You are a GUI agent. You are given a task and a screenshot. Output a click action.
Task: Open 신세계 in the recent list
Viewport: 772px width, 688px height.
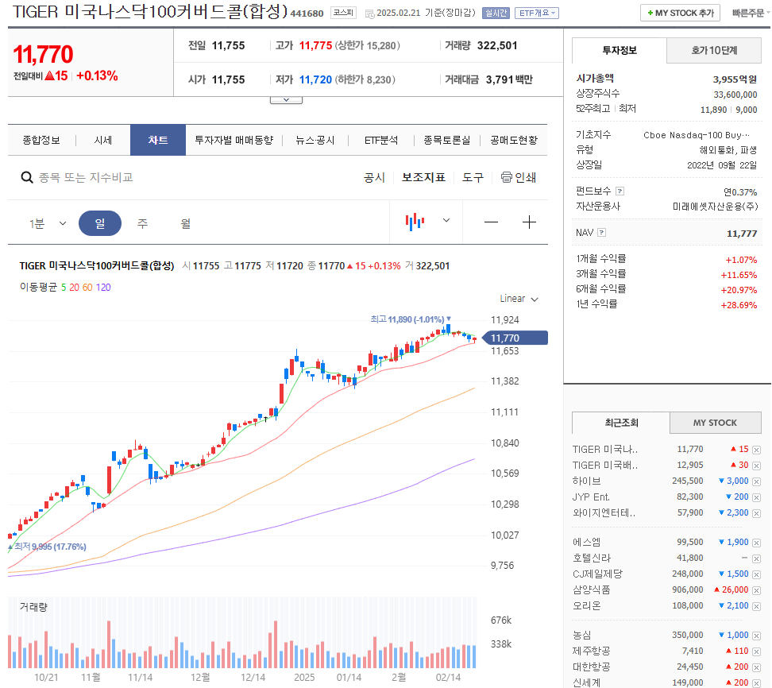[x=586, y=682]
